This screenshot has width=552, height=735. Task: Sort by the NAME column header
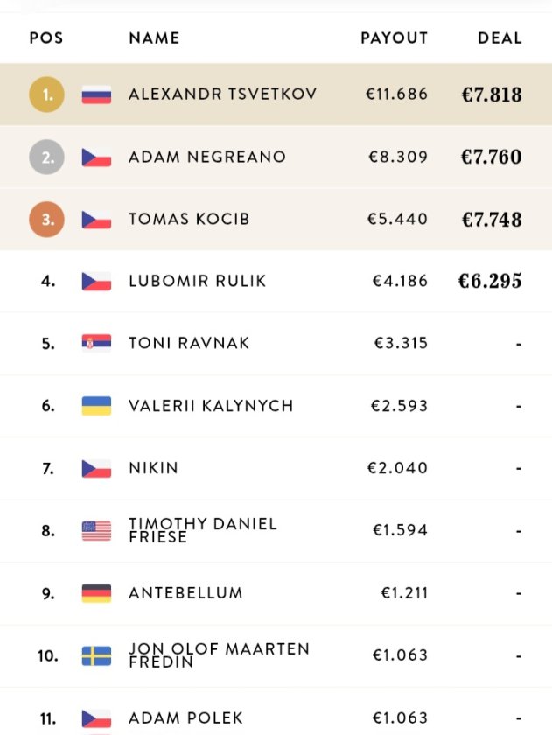pos(154,38)
